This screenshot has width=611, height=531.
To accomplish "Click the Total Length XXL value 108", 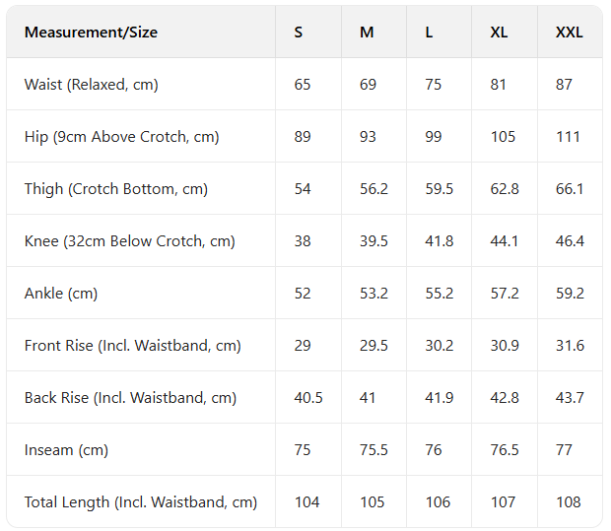I will (x=569, y=502).
